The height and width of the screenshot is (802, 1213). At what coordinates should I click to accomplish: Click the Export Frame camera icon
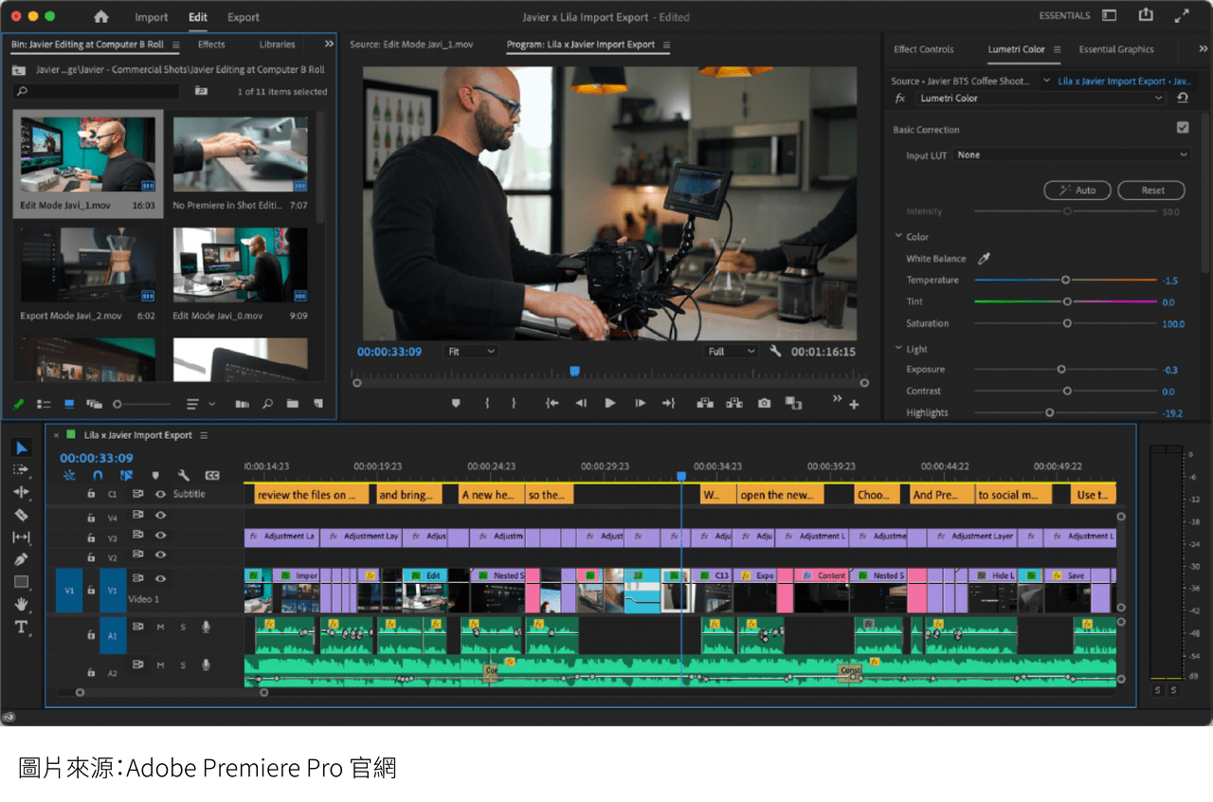[764, 403]
